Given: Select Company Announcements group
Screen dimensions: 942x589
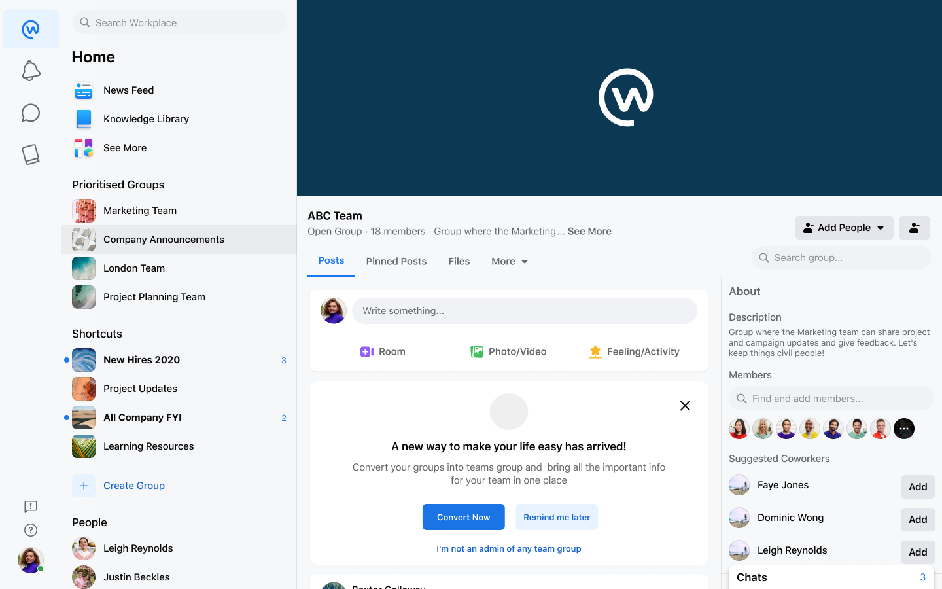Looking at the screenshot, I should [x=179, y=240].
